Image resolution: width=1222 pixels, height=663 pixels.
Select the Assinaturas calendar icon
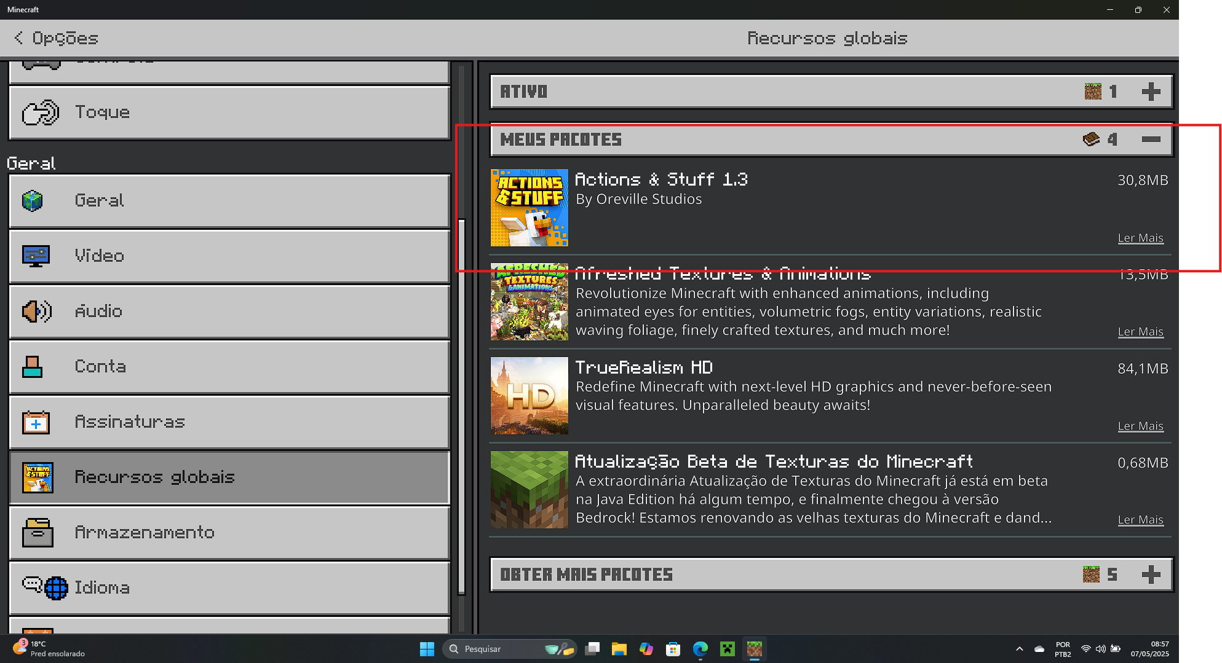(x=36, y=422)
